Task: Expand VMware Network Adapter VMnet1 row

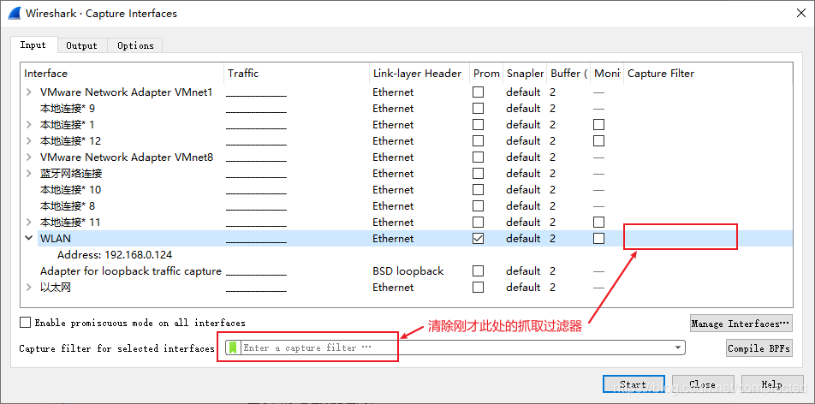Action: [29, 92]
